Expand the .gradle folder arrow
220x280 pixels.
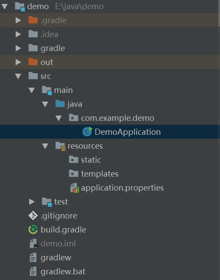coord(18,20)
